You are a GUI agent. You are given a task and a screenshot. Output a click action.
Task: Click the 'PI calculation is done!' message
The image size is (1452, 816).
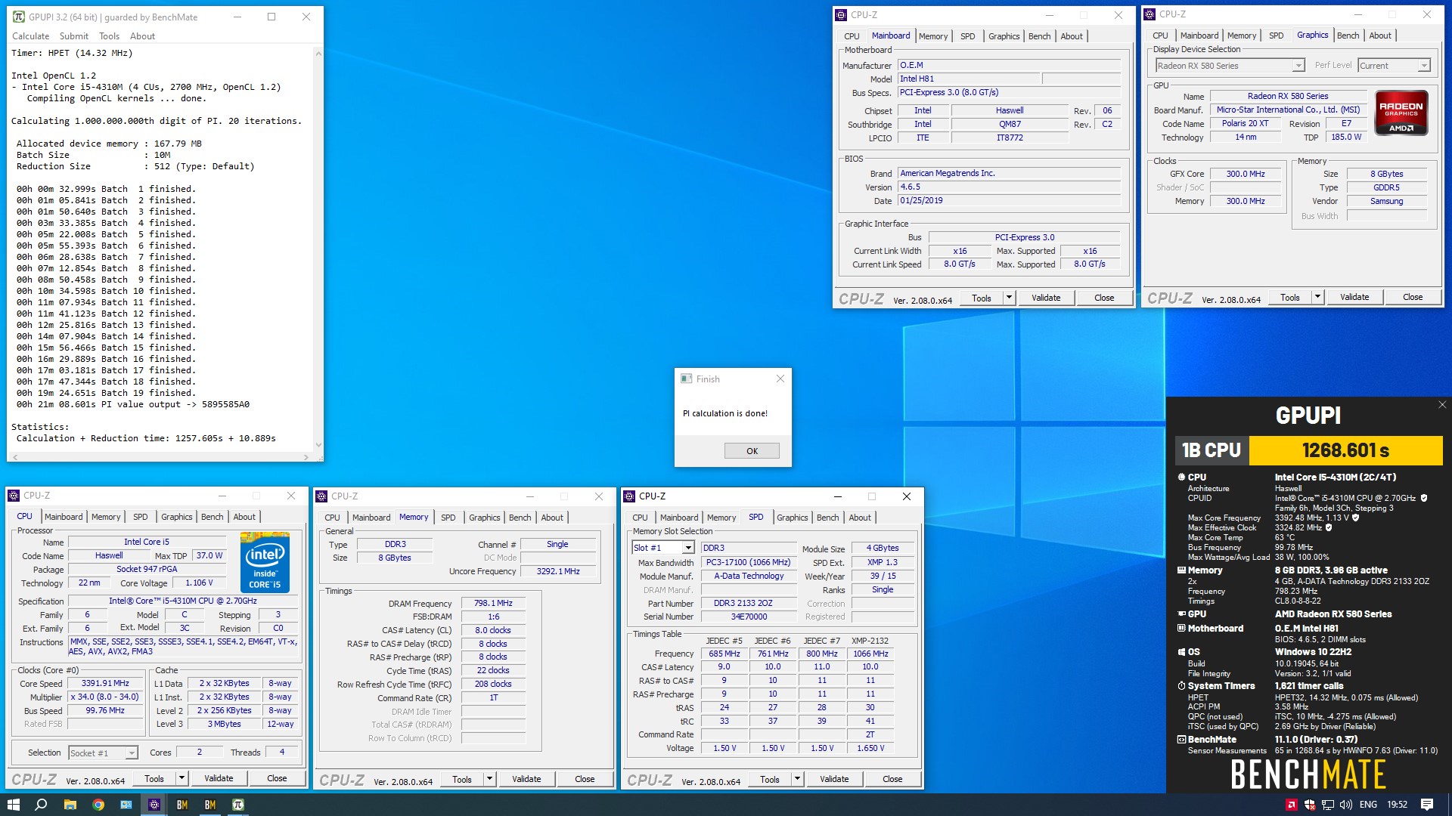click(725, 414)
